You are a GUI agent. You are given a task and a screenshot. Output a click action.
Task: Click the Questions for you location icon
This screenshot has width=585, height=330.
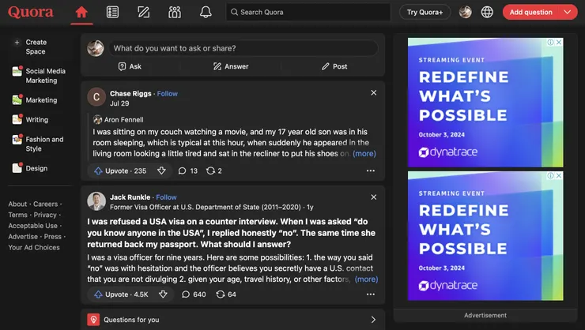(93, 320)
